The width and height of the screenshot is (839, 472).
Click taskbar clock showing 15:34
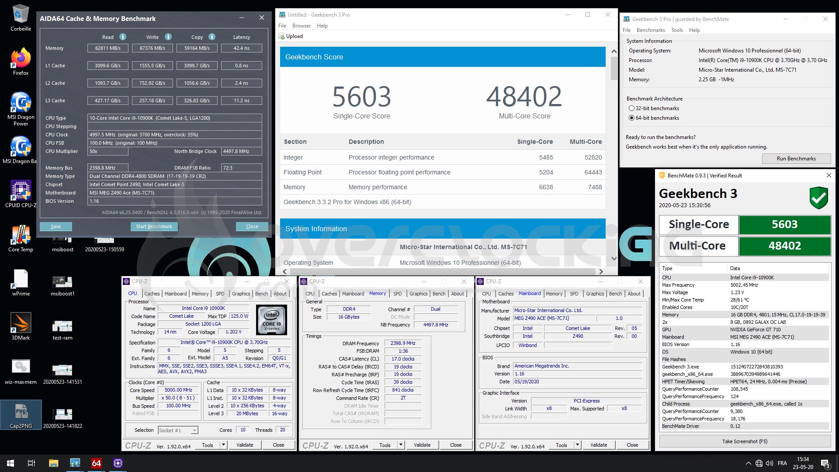click(x=803, y=463)
